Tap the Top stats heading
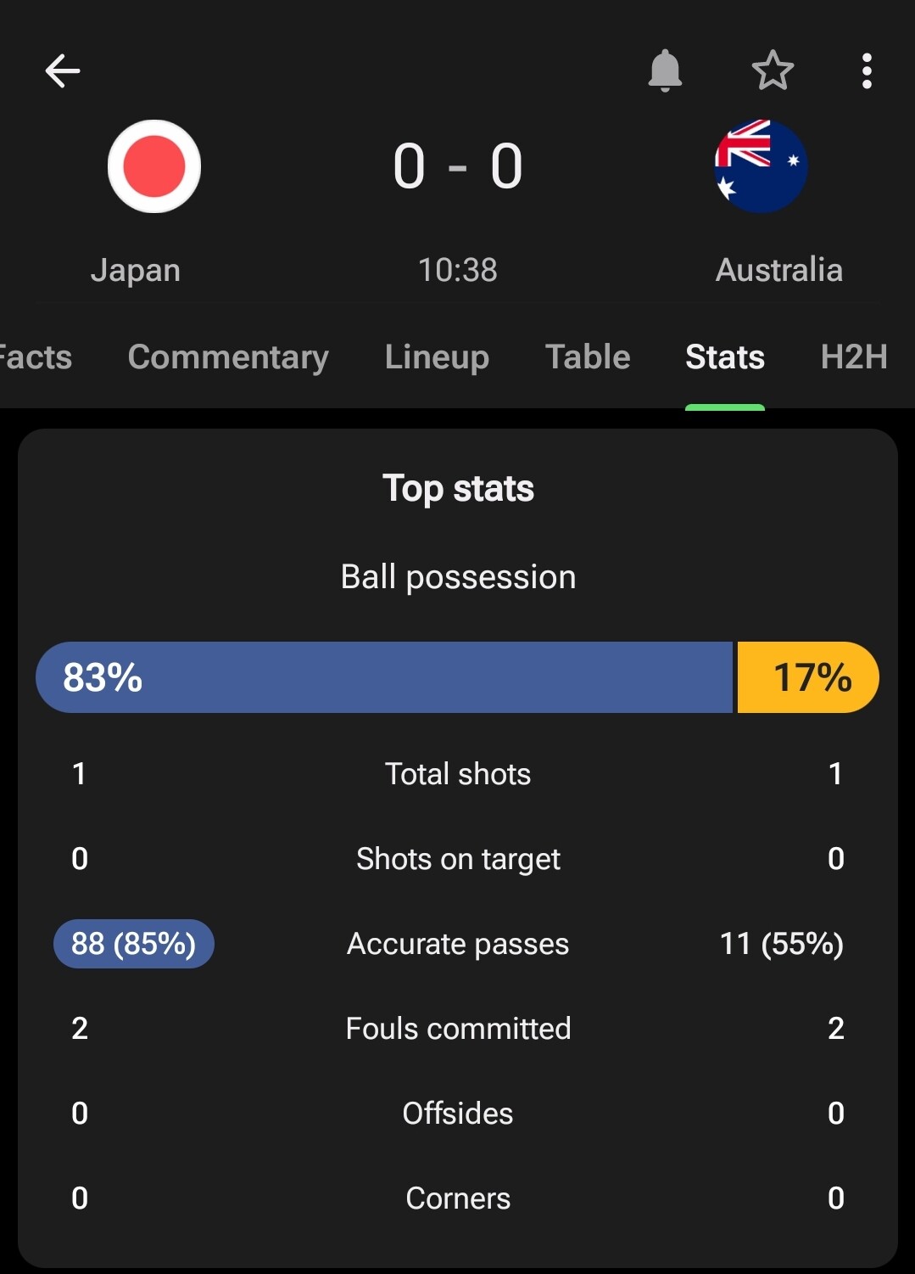Viewport: 915px width, 1274px height. tap(458, 488)
